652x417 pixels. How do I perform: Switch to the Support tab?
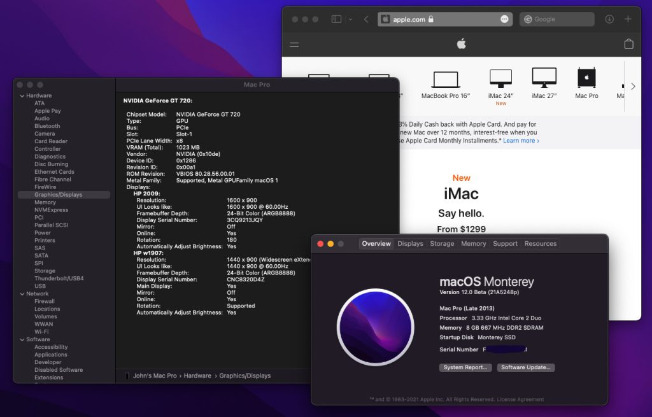click(505, 244)
